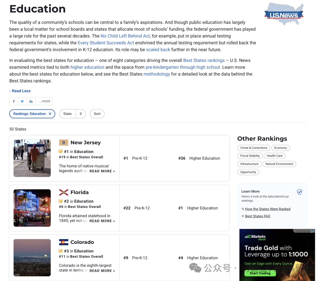The image size is (323, 281).
Task: Collapse the text with Read Less
Action: point(20,91)
